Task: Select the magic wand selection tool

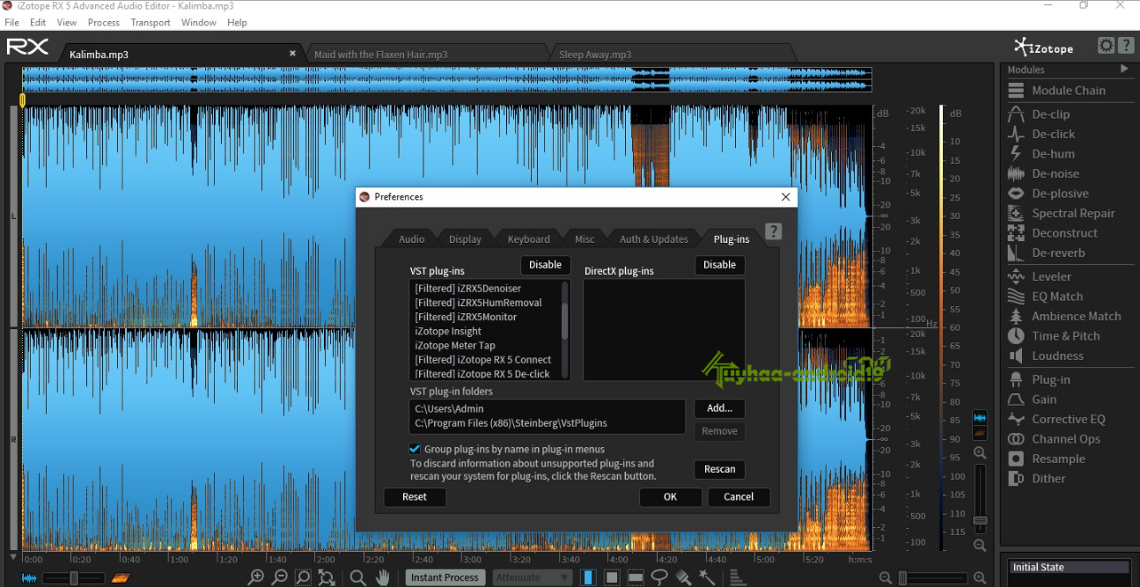Action: click(706, 577)
